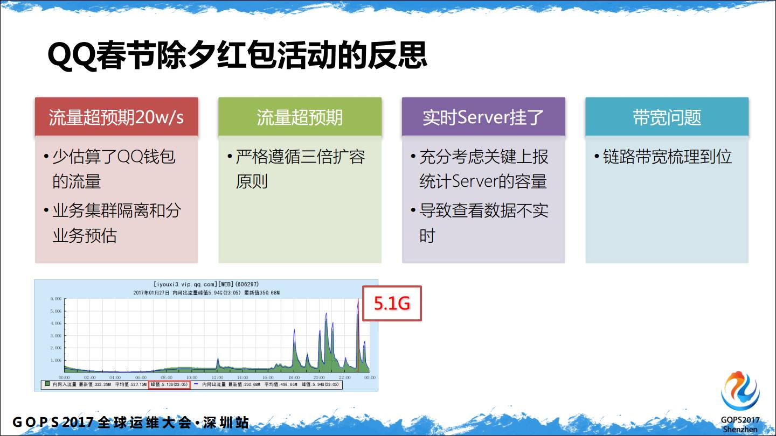Click the 06:00 x-axis label
Image resolution: width=776 pixels, height=436 pixels.
[x=141, y=377]
